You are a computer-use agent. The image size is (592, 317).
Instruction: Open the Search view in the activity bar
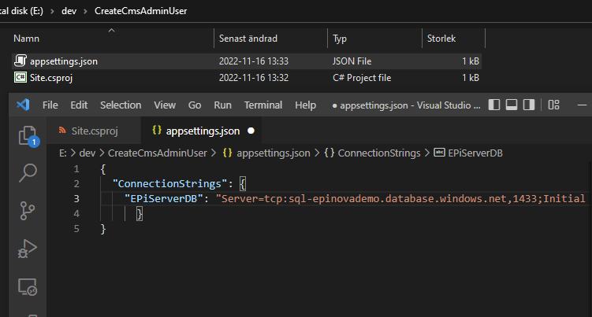pos(28,172)
